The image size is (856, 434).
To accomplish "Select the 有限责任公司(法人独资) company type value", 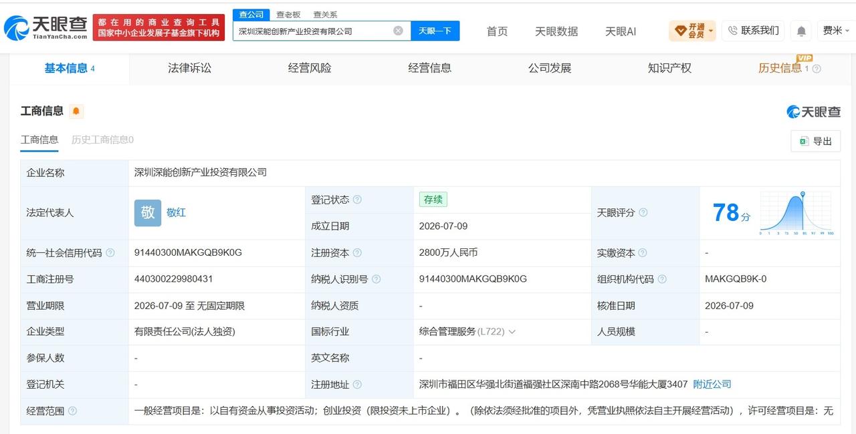I will click(x=185, y=332).
